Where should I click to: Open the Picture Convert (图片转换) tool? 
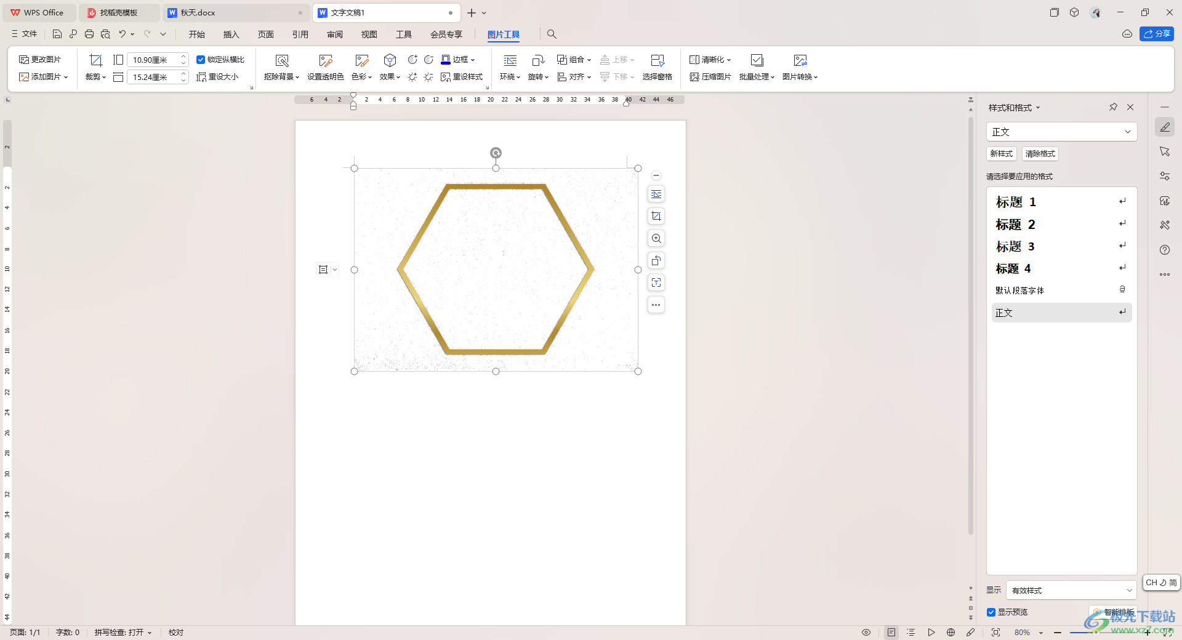800,68
